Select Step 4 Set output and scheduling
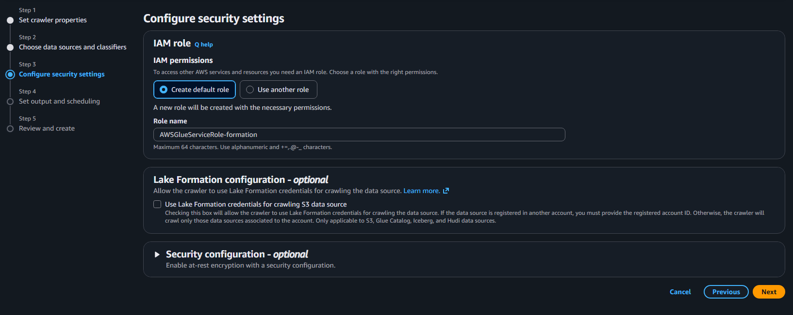The image size is (793, 315). (59, 101)
